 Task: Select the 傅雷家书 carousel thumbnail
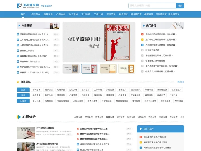click(x=108, y=69)
